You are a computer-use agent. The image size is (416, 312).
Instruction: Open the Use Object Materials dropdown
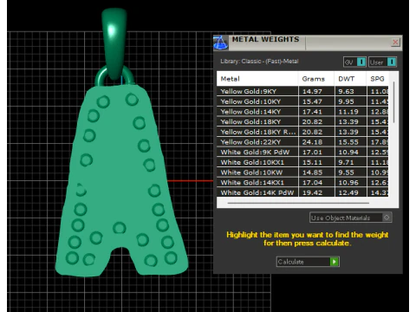pyautogui.click(x=350, y=218)
